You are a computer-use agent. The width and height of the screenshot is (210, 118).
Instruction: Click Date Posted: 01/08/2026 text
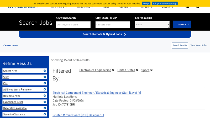tap(68, 101)
